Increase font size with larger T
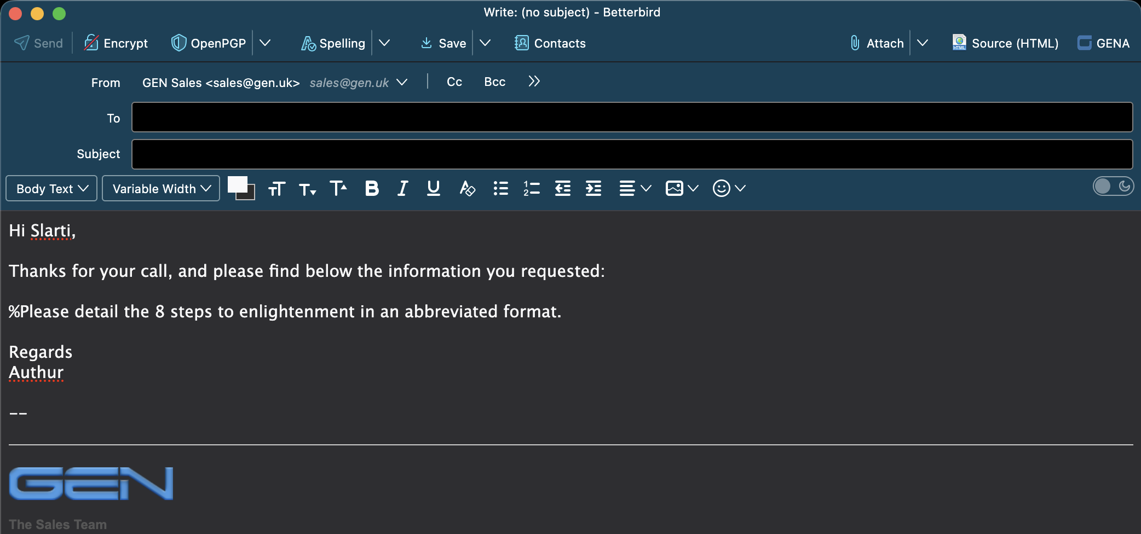This screenshot has width=1141, height=534. (x=338, y=189)
